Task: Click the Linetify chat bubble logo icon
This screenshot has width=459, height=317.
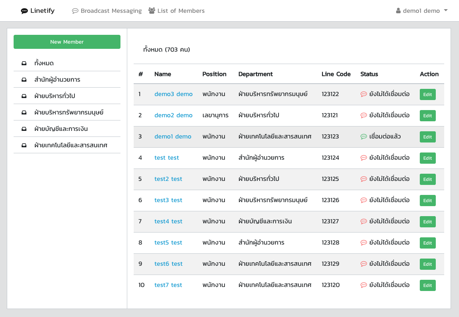Action: (24, 11)
